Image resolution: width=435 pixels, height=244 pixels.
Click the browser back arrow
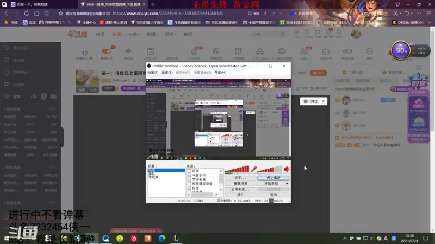(x=7, y=13)
